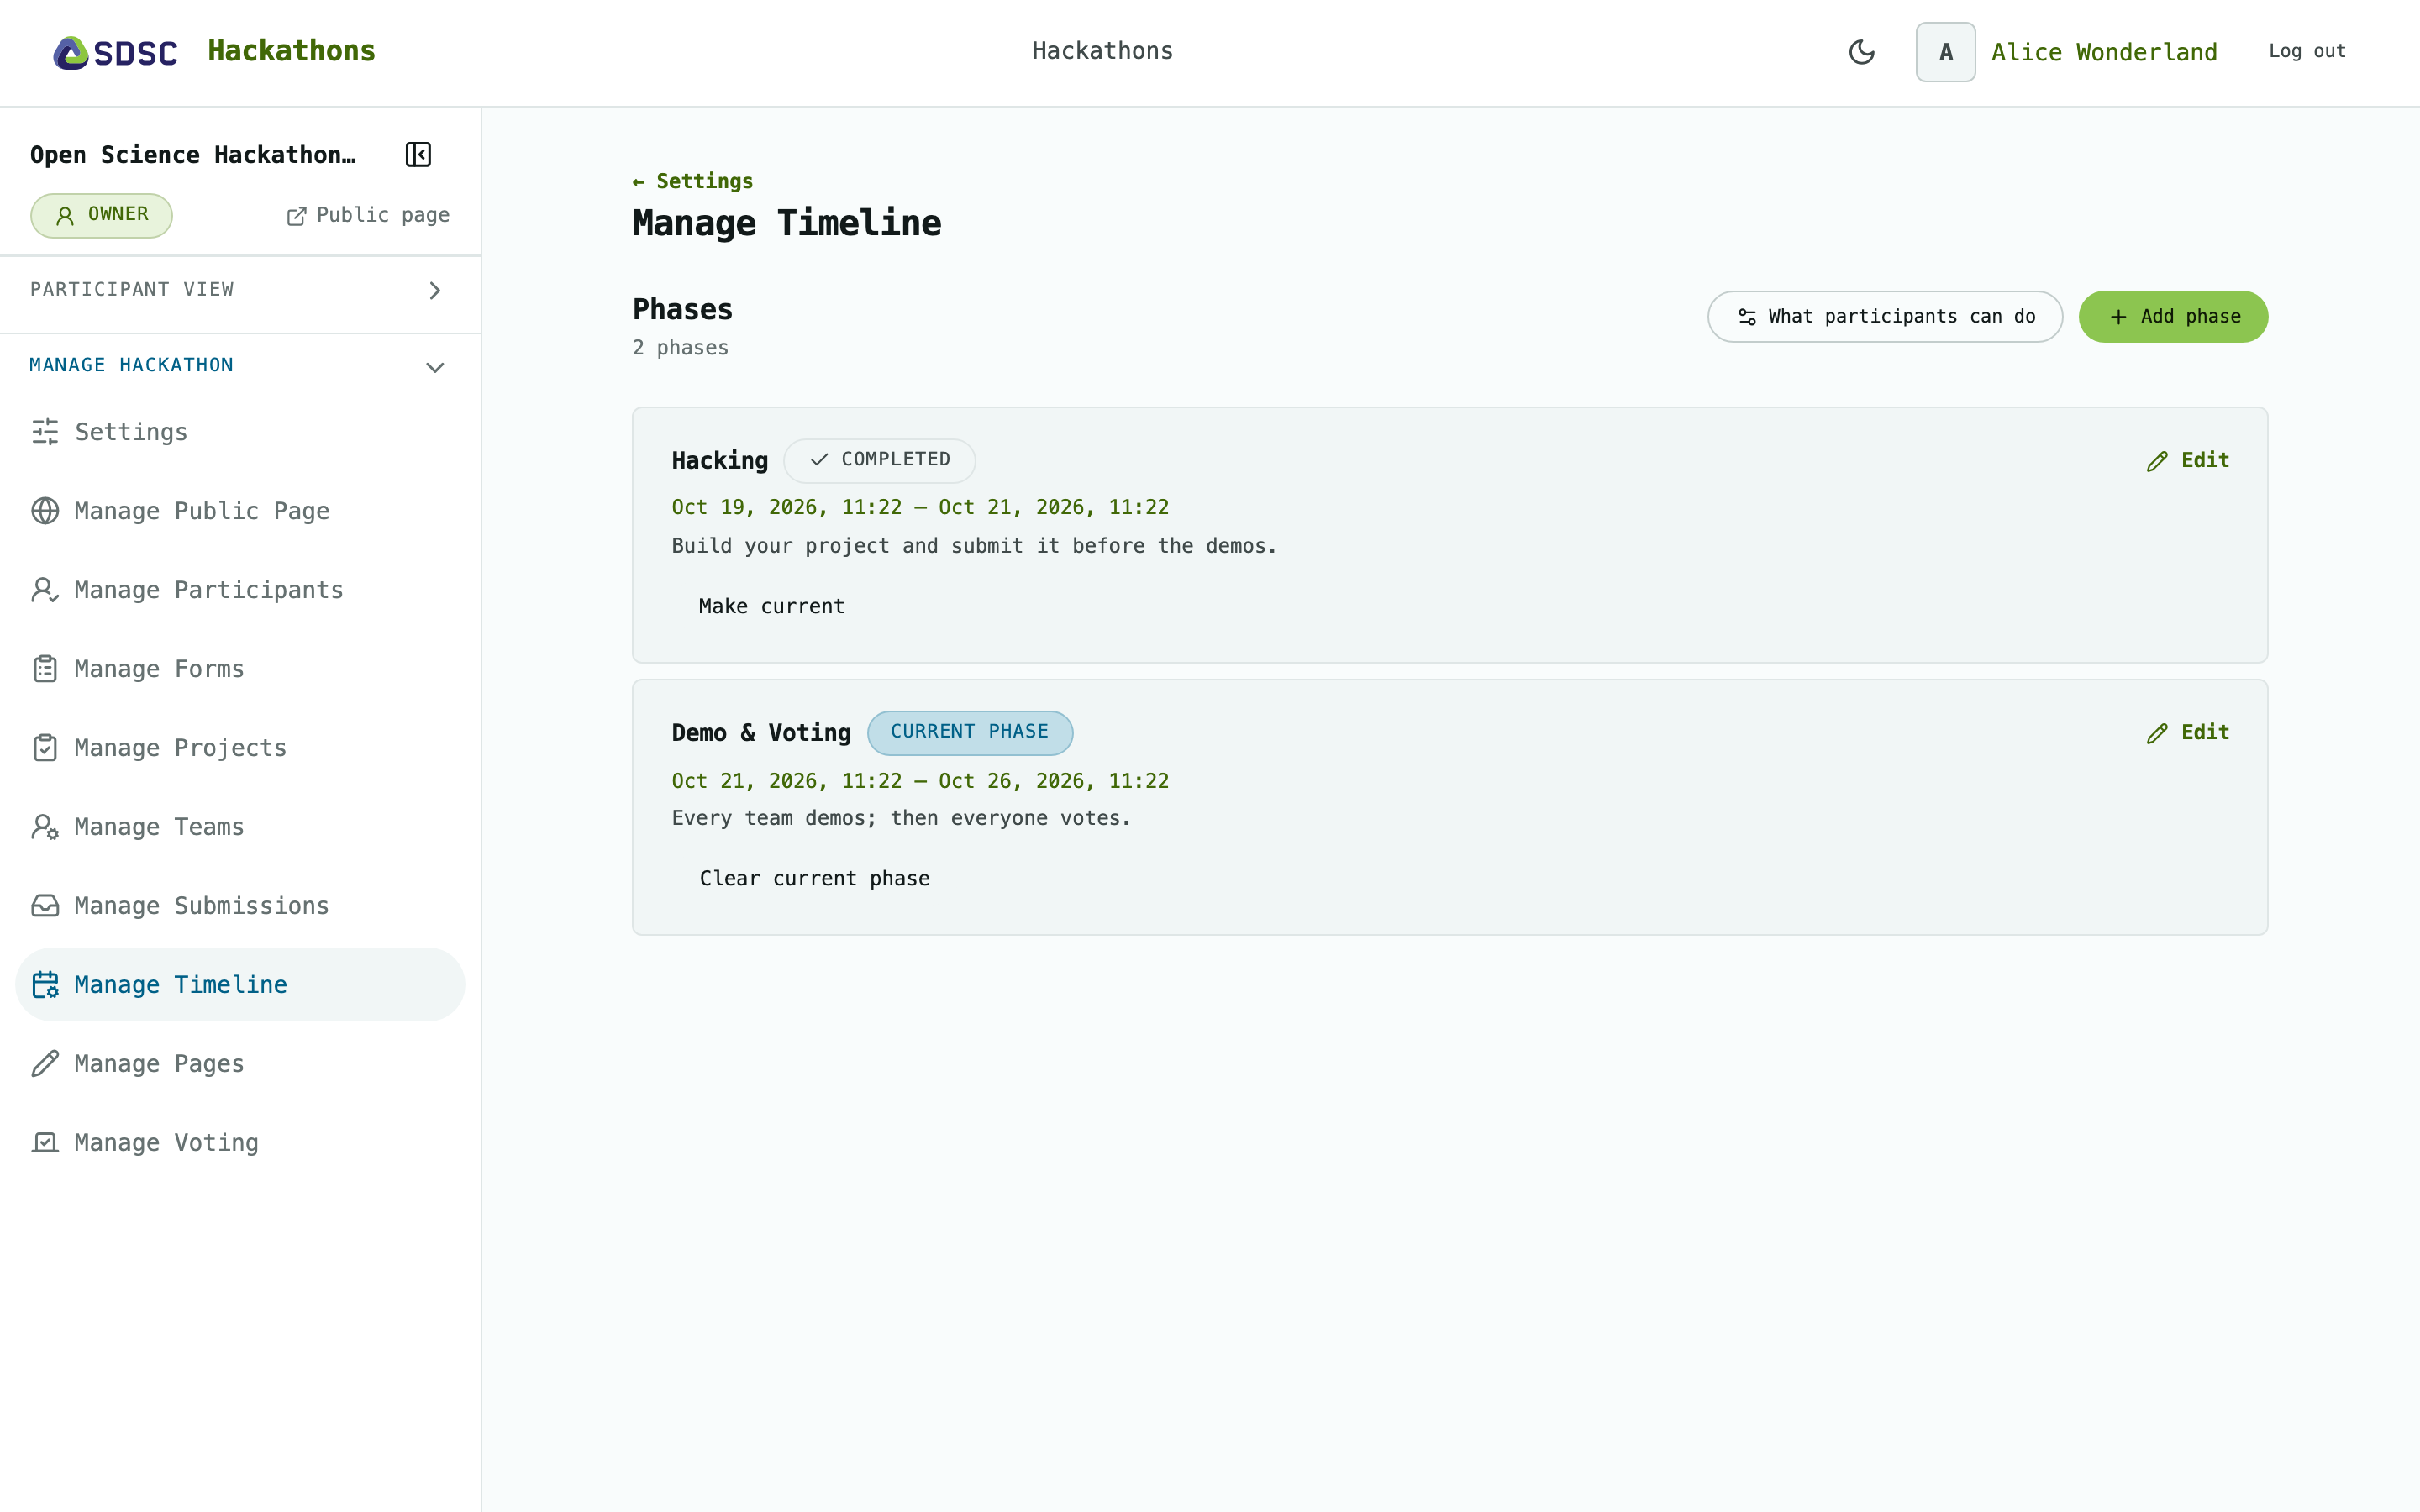Click 'Oct 19, 2026, 11:22' Hacking date range
2420x1512 pixels.
point(920,507)
